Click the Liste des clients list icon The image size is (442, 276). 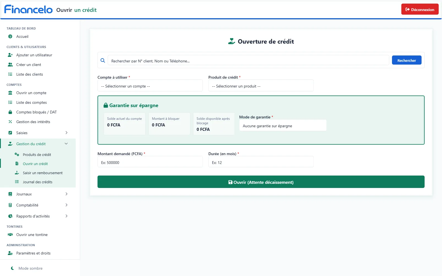10,74
